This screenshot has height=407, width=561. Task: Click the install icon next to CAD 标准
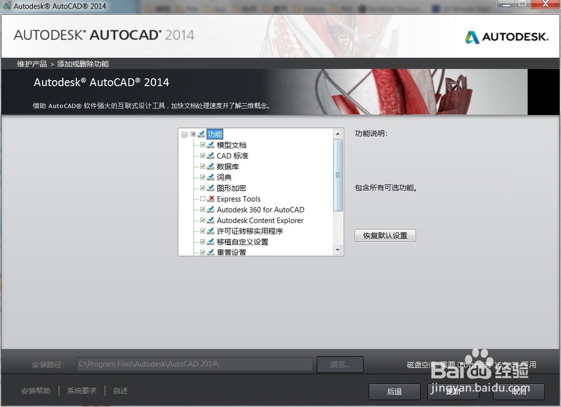[x=209, y=155]
